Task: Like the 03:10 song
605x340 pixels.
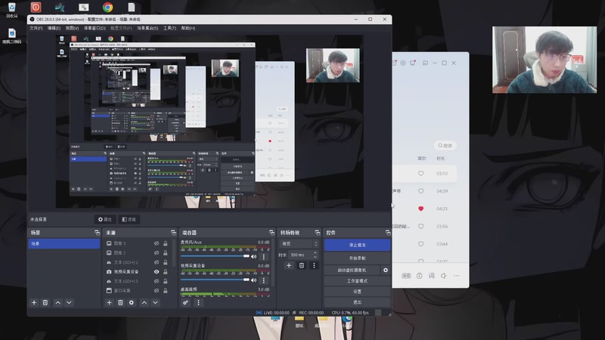Action: click(x=421, y=174)
